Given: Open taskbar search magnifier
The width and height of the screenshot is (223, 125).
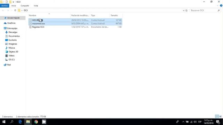Looking at the screenshot, I should (x=12, y=122).
